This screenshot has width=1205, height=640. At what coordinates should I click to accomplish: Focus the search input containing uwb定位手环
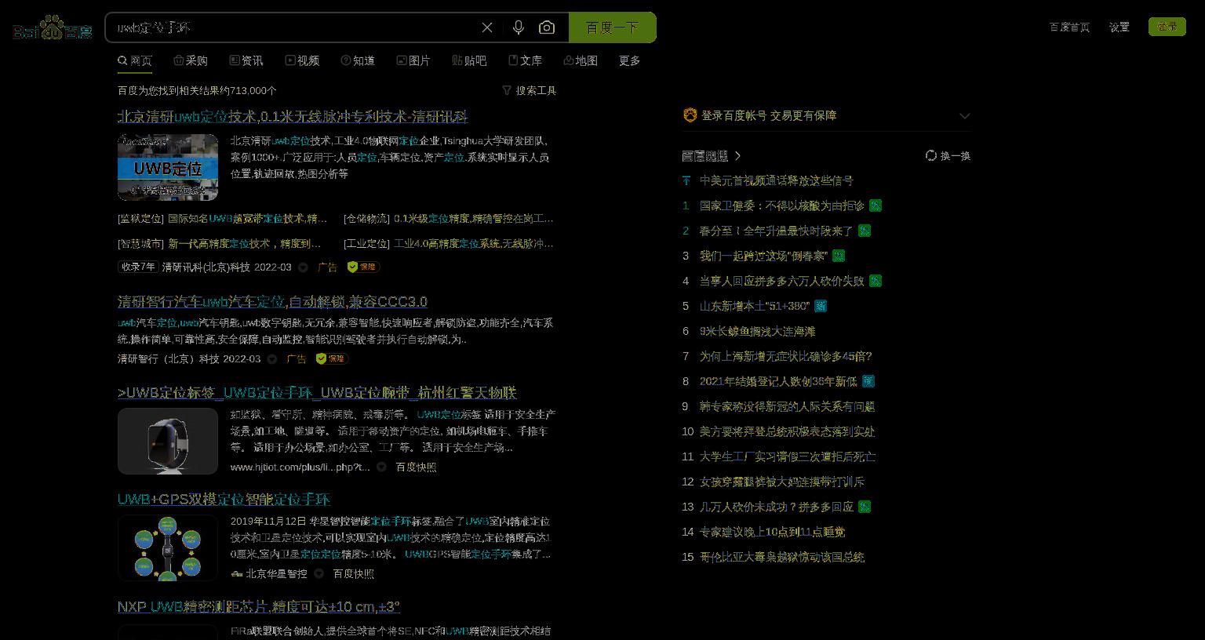pyautogui.click(x=290, y=27)
